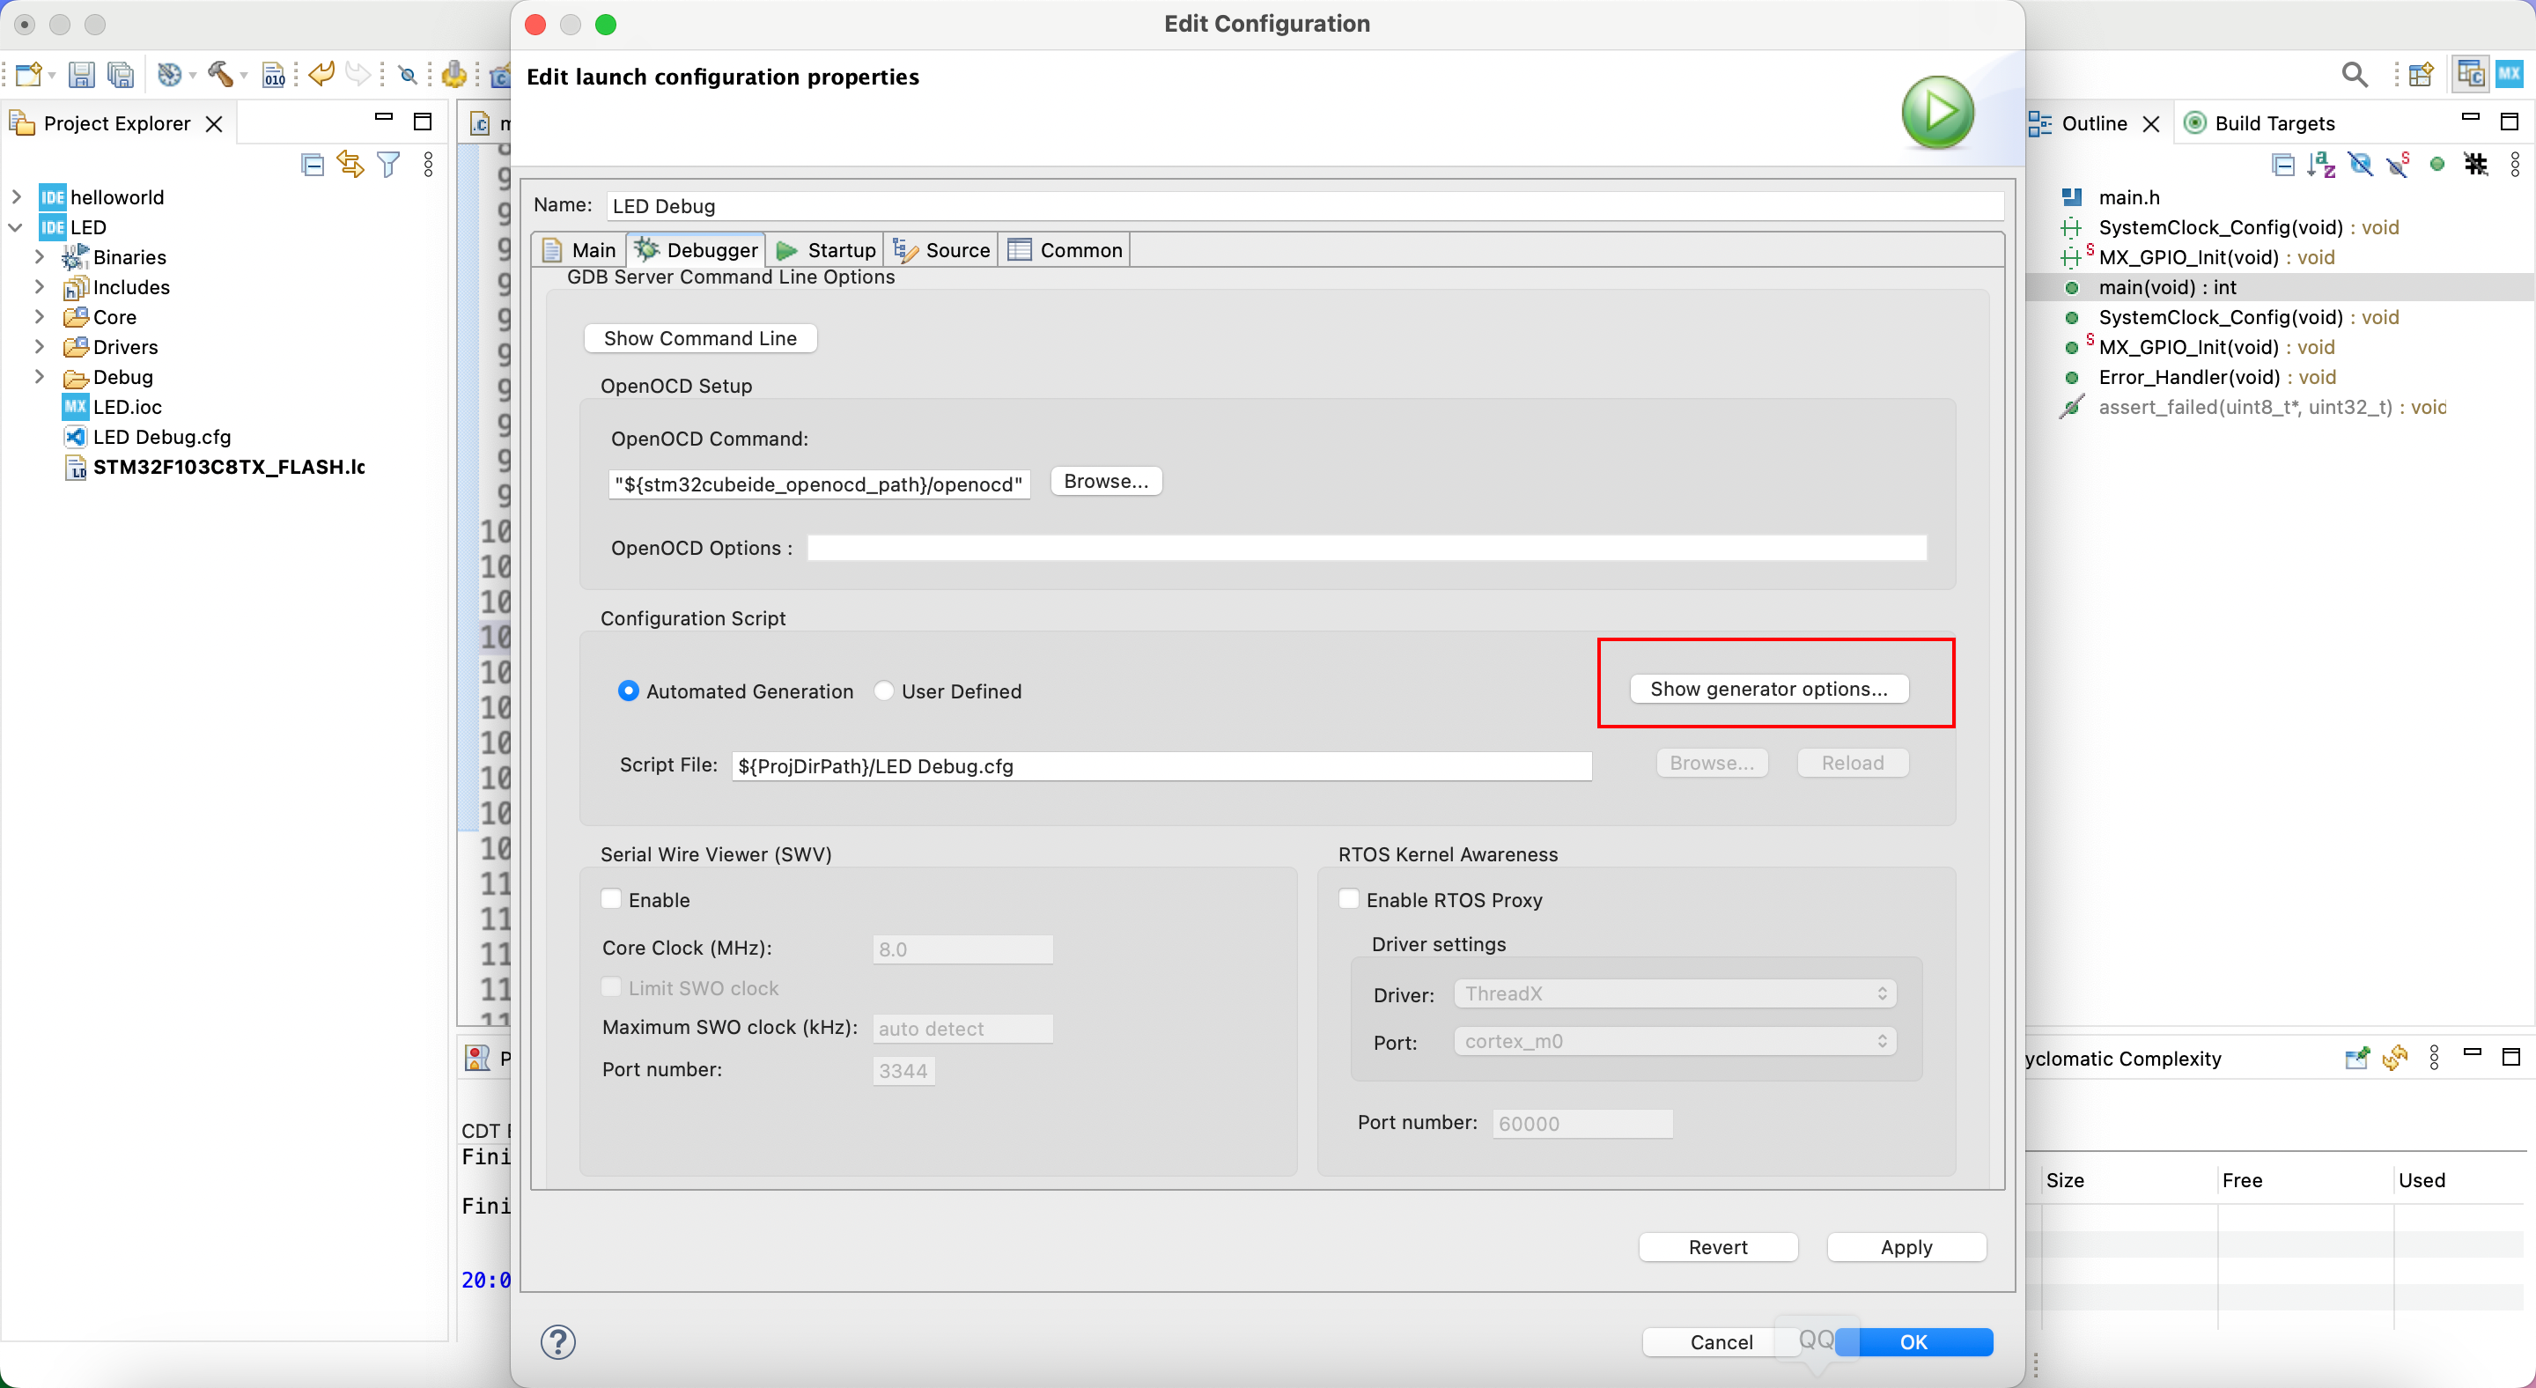Image resolution: width=2536 pixels, height=1388 pixels.
Task: Click the Apply button
Action: point(1906,1246)
